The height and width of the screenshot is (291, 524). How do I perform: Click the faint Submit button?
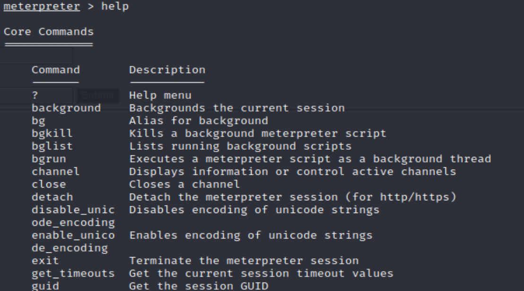98,95
